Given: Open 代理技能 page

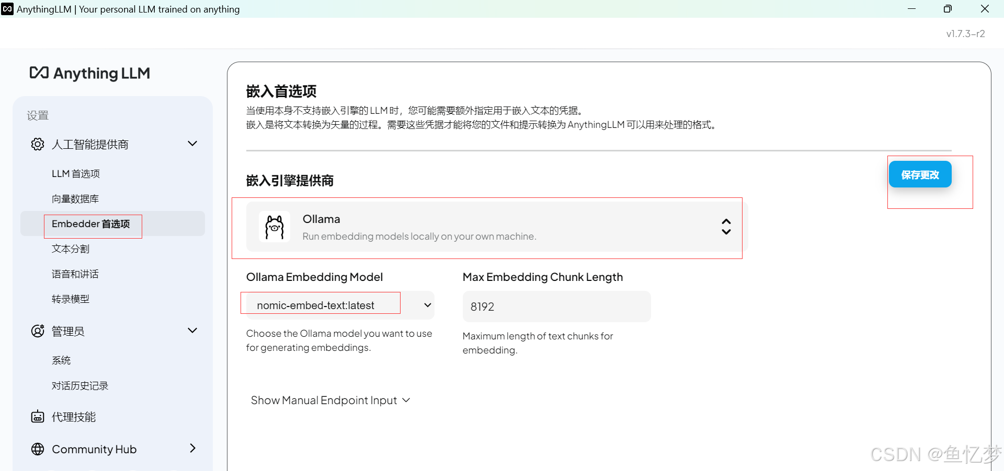Looking at the screenshot, I should 74,417.
